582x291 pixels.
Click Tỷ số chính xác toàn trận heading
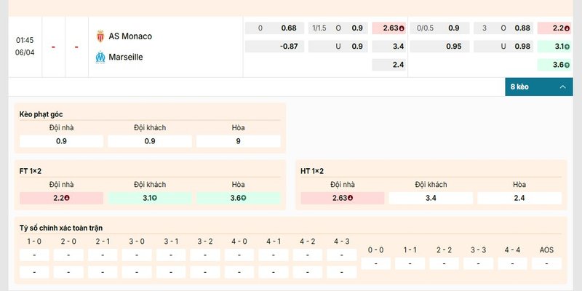[61, 228]
